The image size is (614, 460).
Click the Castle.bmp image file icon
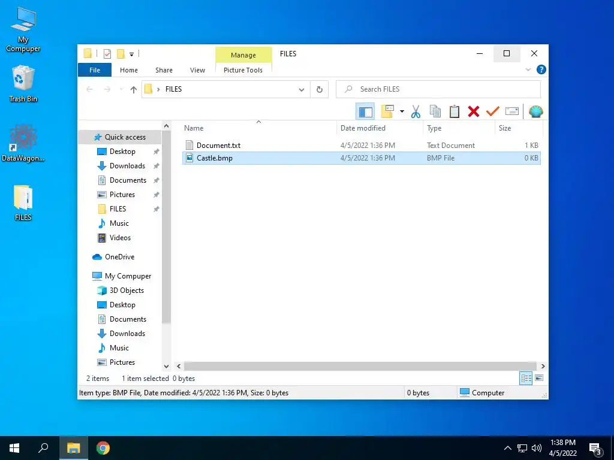189,158
